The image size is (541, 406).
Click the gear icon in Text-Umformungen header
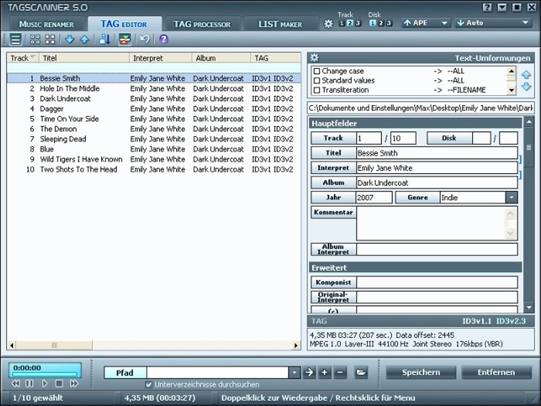[314, 58]
